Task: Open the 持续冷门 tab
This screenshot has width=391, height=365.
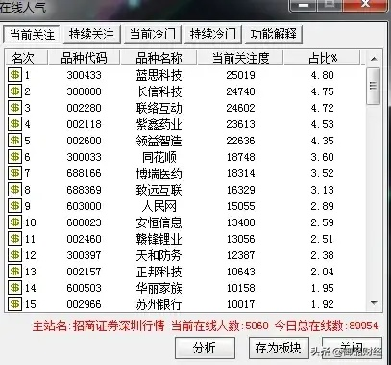Action: (213, 34)
